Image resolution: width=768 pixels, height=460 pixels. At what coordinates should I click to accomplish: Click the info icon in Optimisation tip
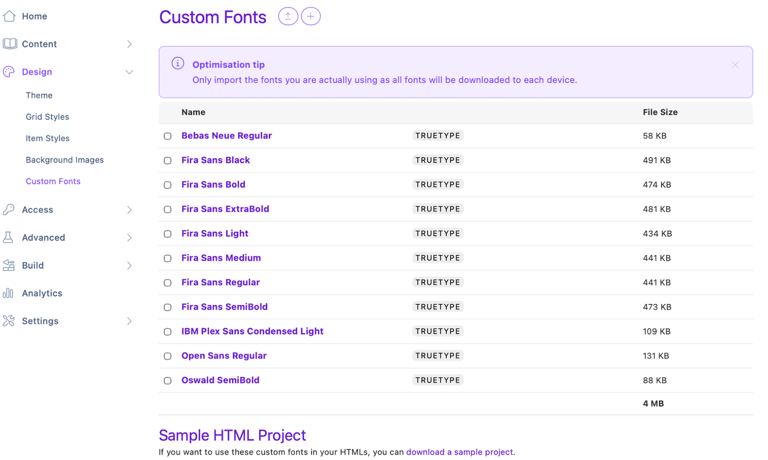click(x=178, y=64)
